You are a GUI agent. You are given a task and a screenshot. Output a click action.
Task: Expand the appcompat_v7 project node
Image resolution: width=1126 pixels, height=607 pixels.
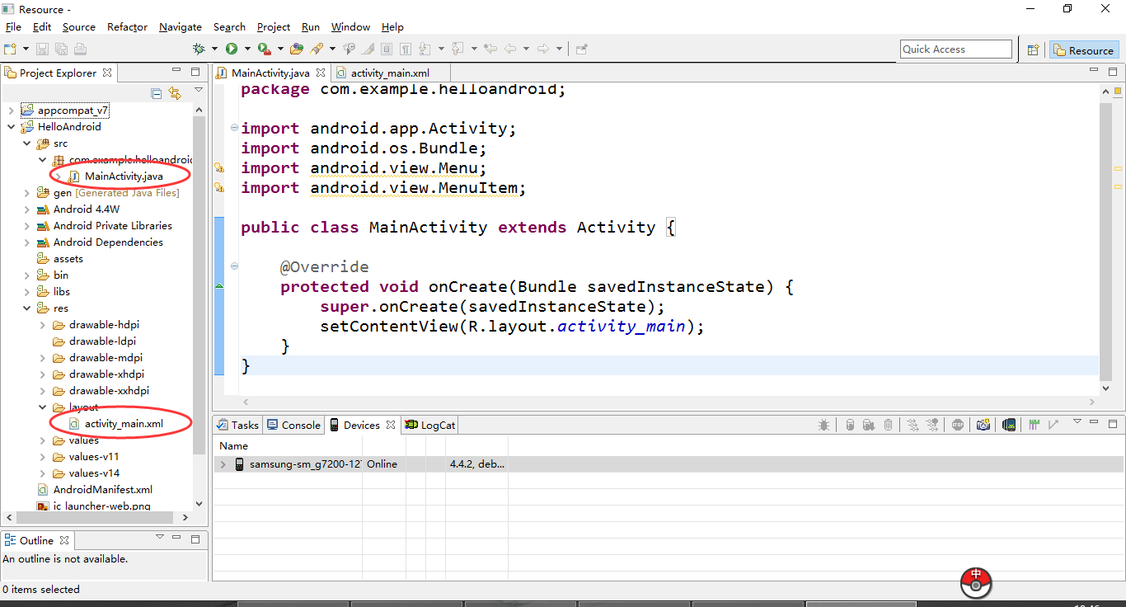coord(11,111)
